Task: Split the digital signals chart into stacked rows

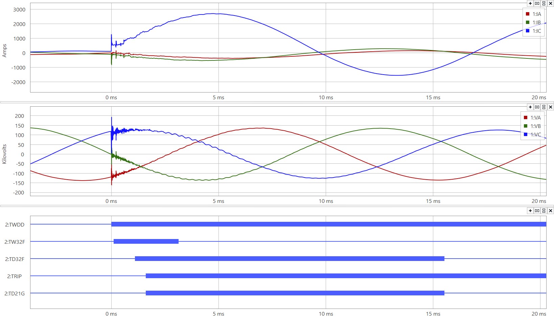Action: (x=544, y=211)
